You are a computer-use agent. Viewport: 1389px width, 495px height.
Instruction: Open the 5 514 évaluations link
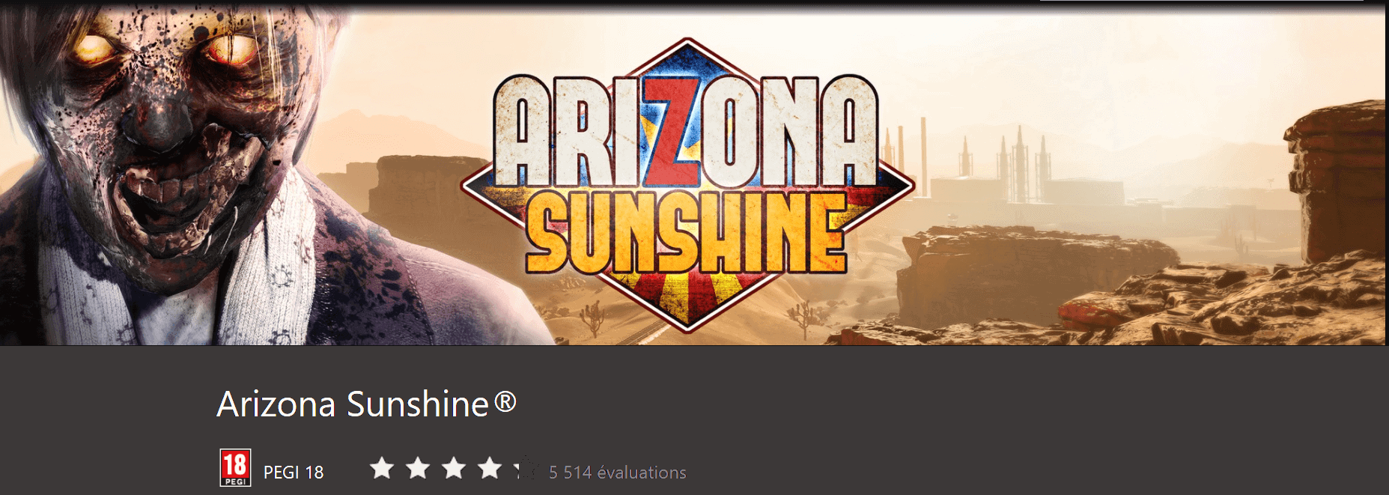[x=617, y=473]
